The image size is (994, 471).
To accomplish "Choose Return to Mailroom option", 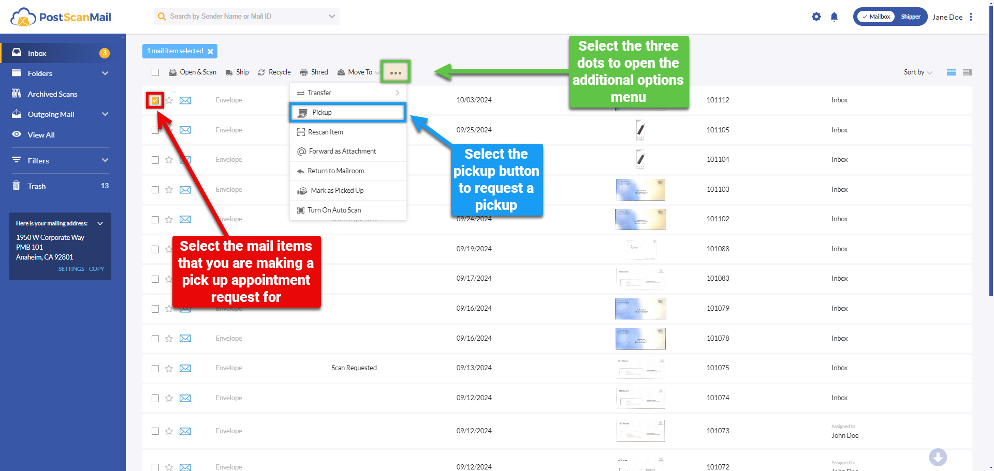I will pos(348,171).
